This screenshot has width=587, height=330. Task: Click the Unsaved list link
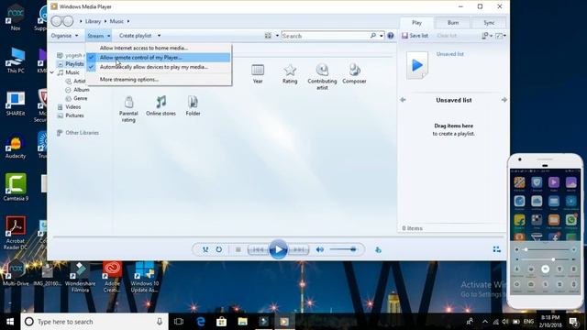click(449, 54)
